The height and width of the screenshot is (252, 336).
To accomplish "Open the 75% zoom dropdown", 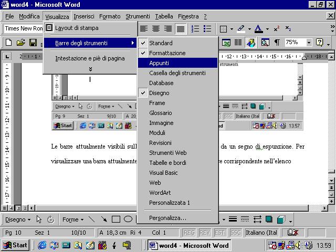I will (309, 43).
